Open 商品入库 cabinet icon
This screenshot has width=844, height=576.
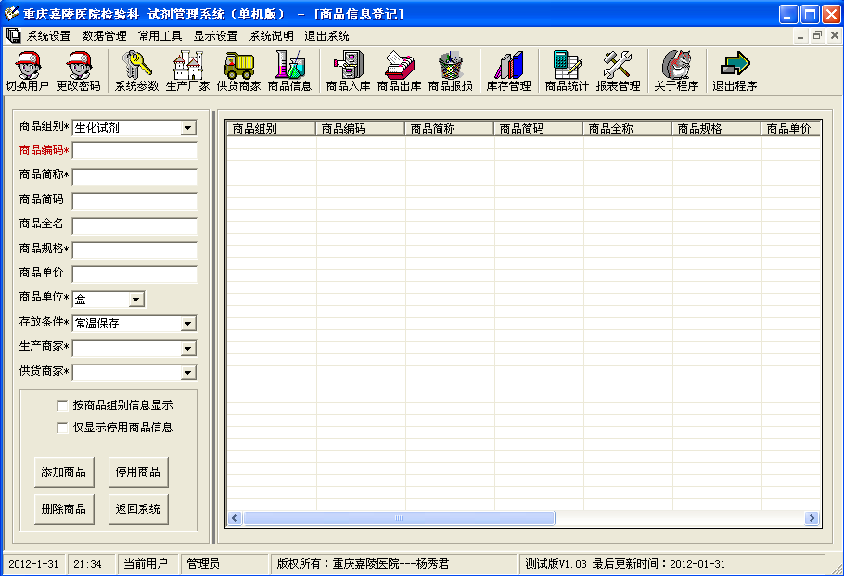pos(348,71)
